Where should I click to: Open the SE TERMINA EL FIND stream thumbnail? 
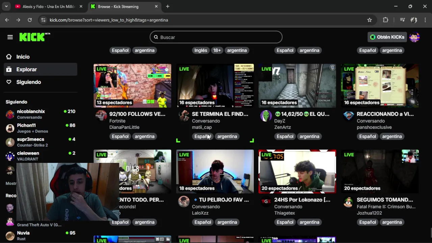[215, 86]
